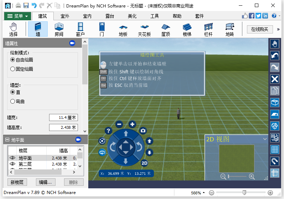This screenshot has height=199, width=284.
Task: Select the 房间 (room) tool
Action: click(59, 29)
